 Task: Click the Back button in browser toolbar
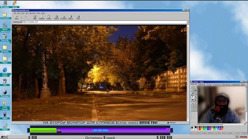[17, 17]
